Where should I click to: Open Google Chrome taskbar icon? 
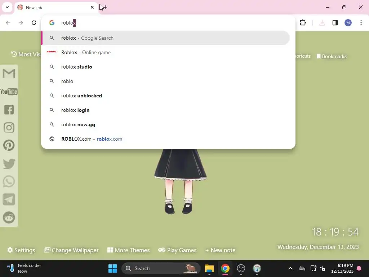coord(225,268)
